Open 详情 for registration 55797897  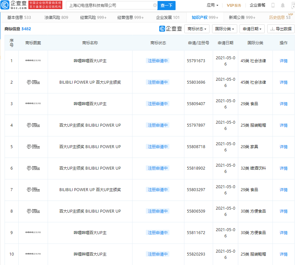(x=284, y=125)
